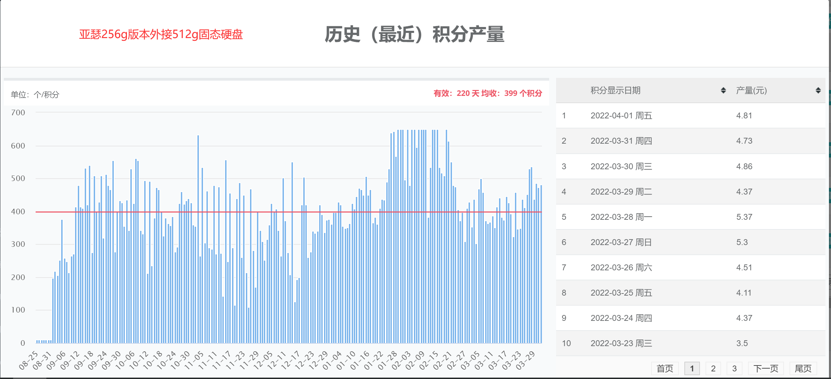
Task: Open page 3 of the table
Action: point(734,368)
